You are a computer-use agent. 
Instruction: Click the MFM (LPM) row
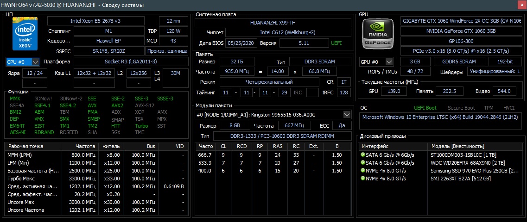click(96, 155)
